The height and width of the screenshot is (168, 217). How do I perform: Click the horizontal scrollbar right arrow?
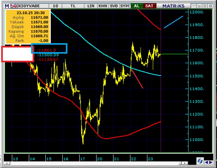(x=211, y=162)
